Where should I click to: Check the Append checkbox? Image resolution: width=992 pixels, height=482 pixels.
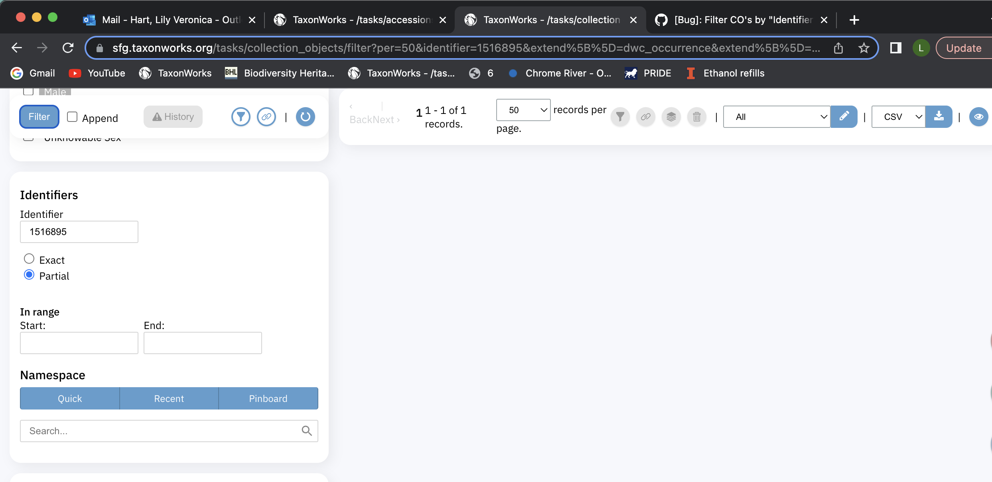[x=72, y=117]
